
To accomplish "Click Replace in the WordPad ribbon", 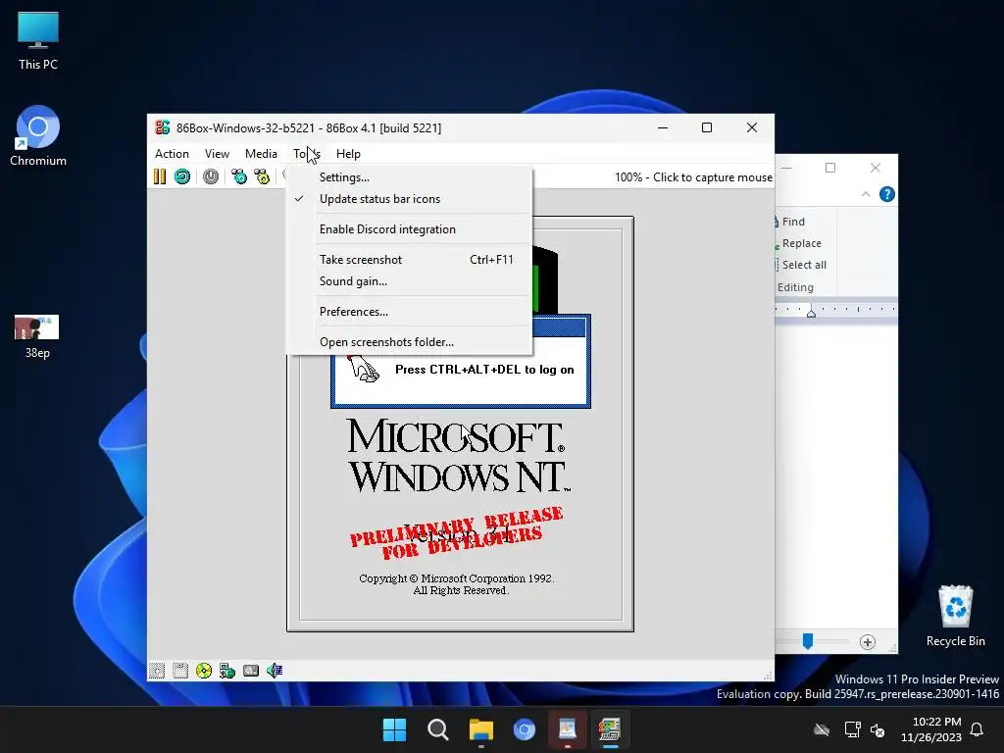I will coord(798,243).
